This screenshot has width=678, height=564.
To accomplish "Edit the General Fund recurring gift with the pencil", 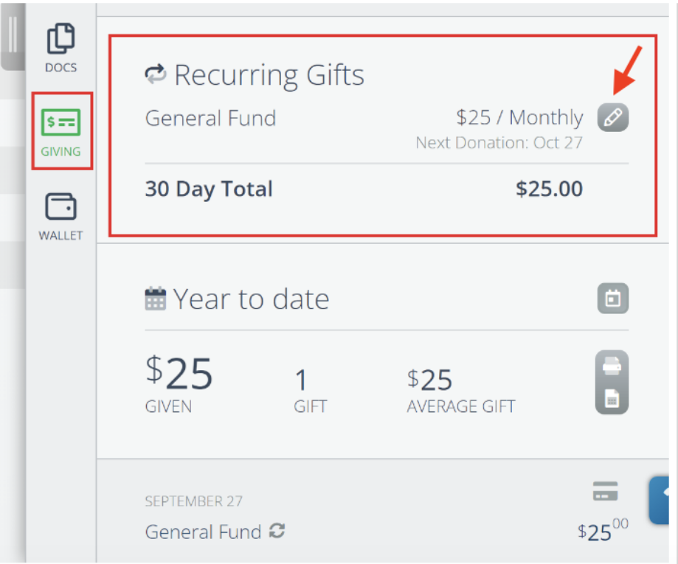I will pos(612,118).
